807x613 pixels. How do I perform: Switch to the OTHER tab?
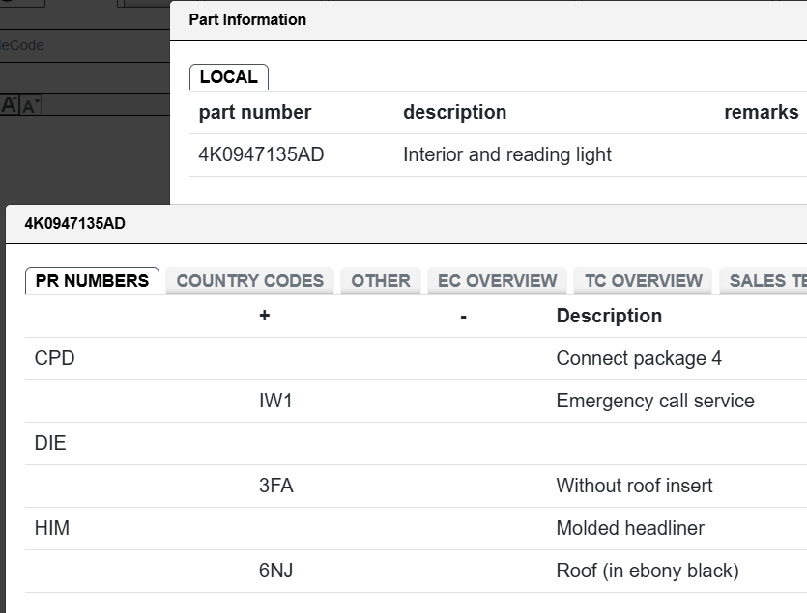tap(381, 281)
